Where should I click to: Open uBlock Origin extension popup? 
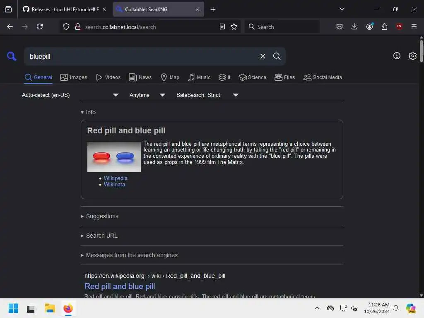pyautogui.click(x=399, y=26)
